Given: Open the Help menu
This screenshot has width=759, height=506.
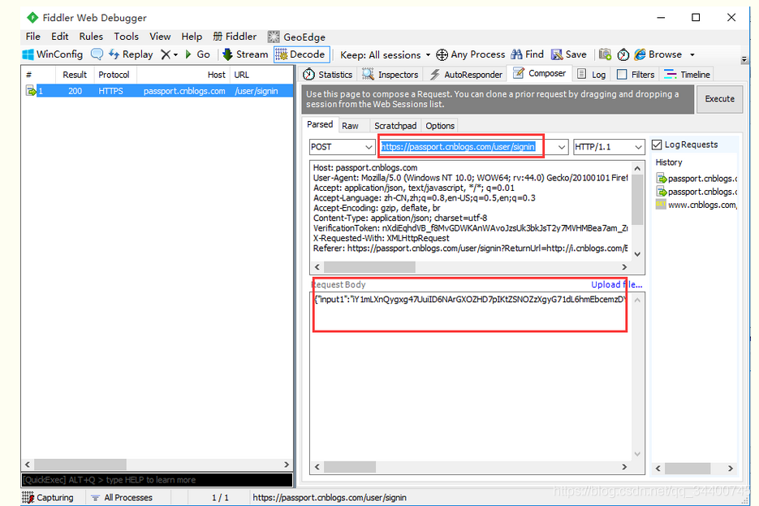Looking at the screenshot, I should coord(192,37).
